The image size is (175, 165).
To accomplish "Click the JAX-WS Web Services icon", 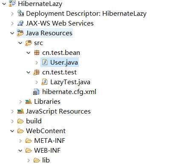I will 20,23.
